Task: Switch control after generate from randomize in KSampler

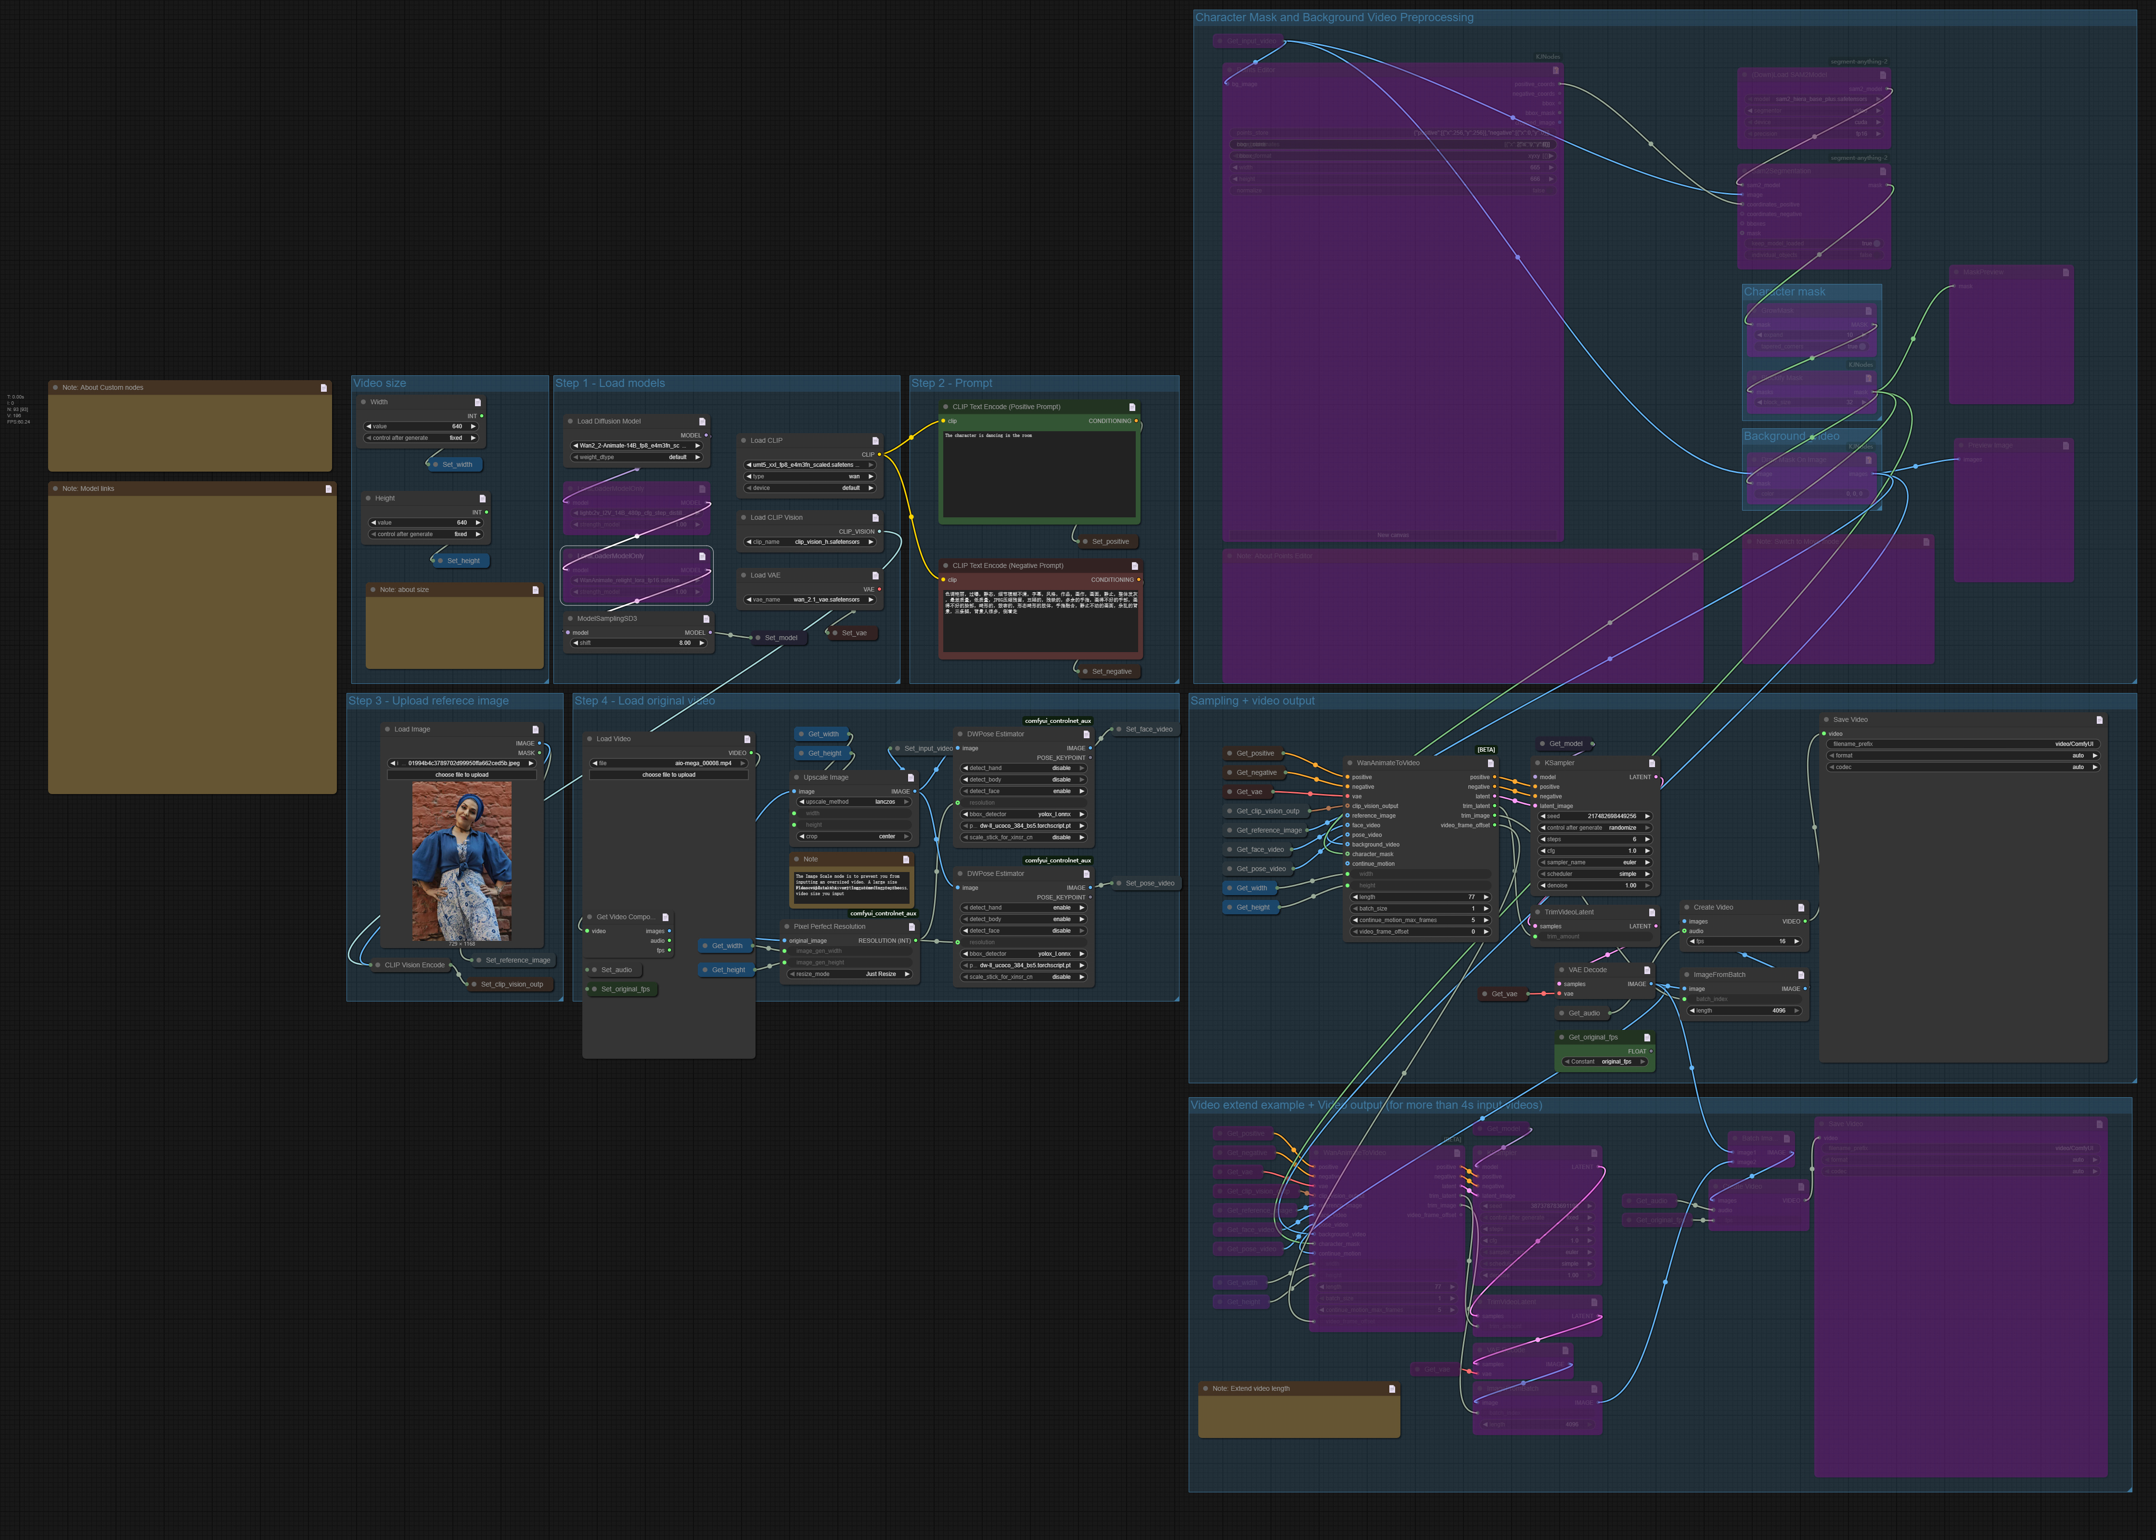Action: tap(1623, 828)
